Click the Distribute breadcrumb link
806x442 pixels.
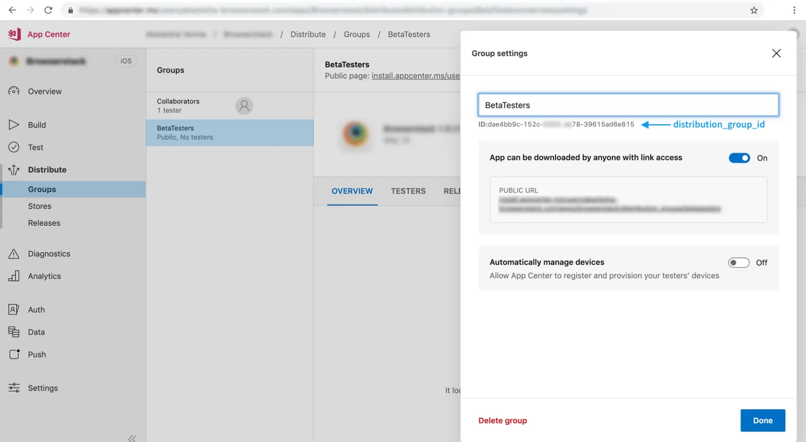tap(308, 34)
